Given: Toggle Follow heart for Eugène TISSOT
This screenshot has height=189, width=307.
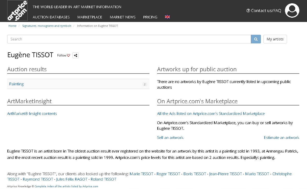Looking at the screenshot, I should click(64, 55).
